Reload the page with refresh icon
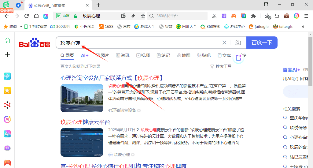313x168 pixels. [x=27, y=16]
